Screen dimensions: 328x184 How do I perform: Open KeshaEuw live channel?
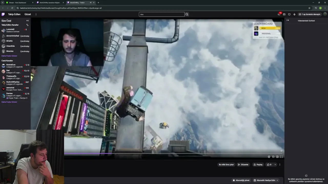[15, 66]
